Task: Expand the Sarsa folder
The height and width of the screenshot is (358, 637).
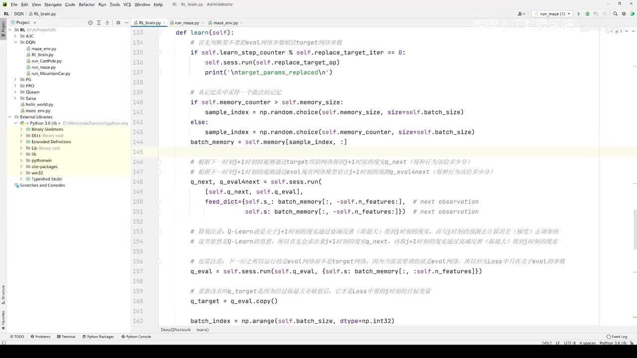Action: 15,98
